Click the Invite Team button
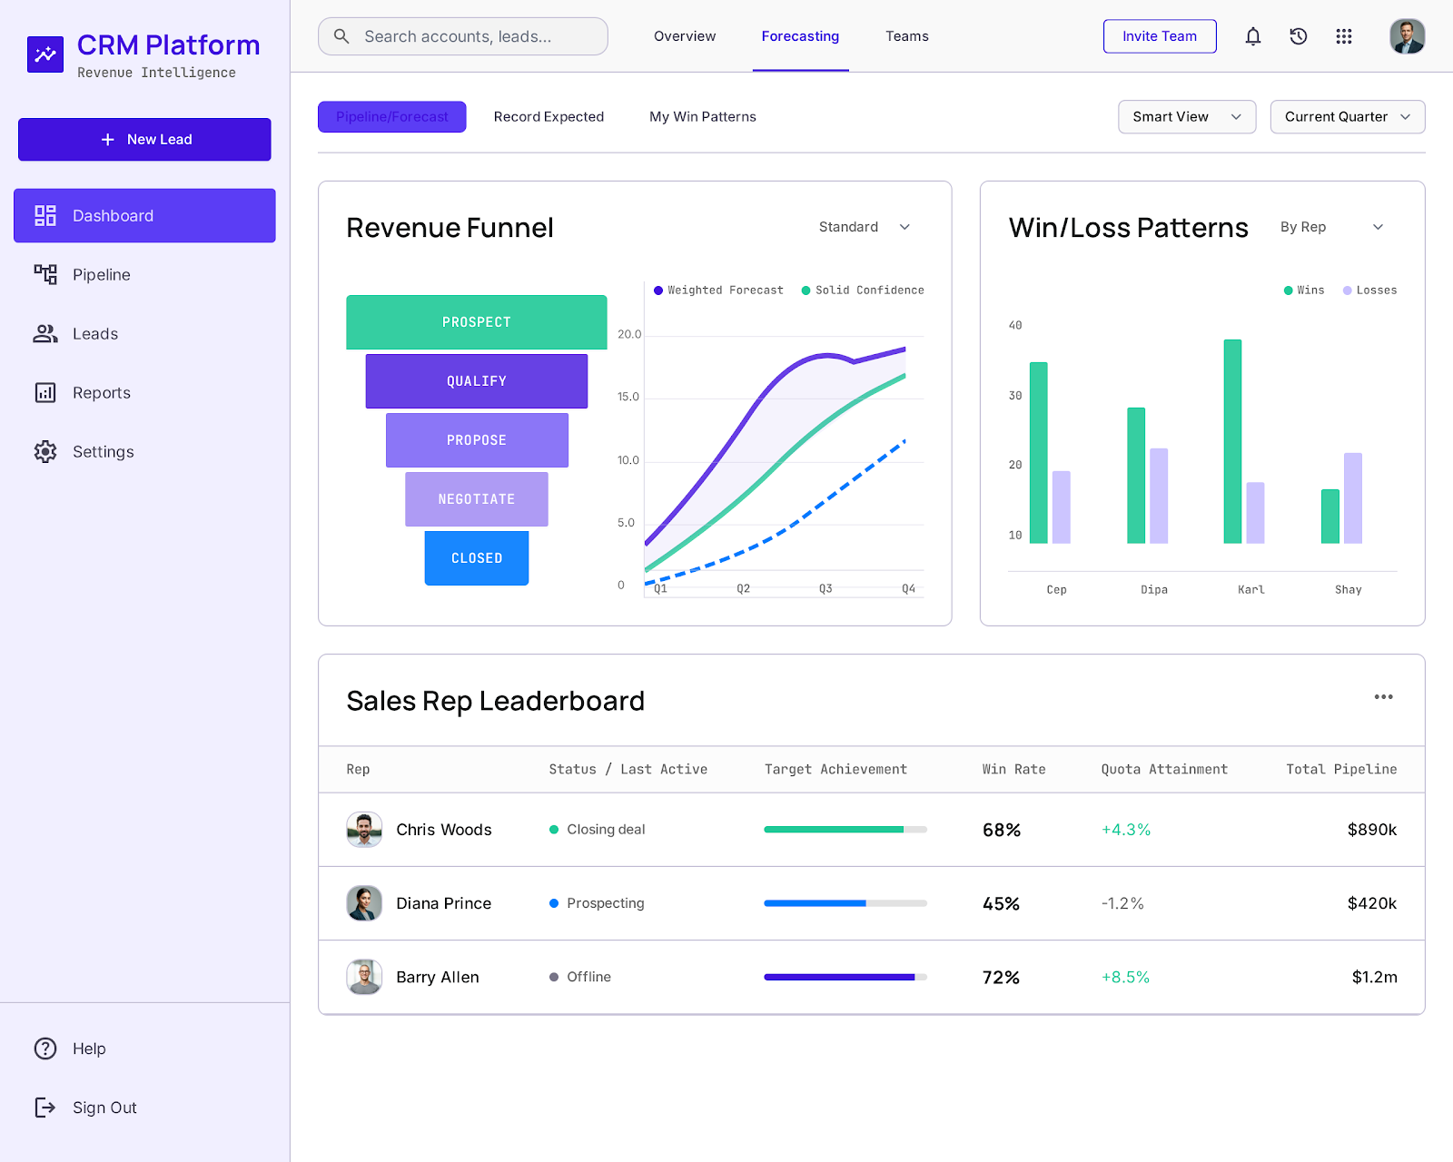The height and width of the screenshot is (1162, 1453). coord(1160,36)
